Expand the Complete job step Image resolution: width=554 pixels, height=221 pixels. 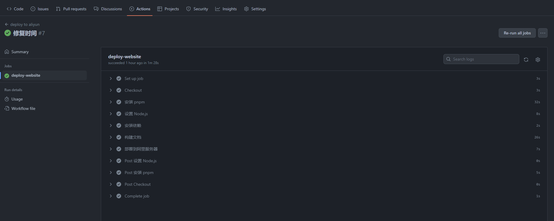click(111, 196)
